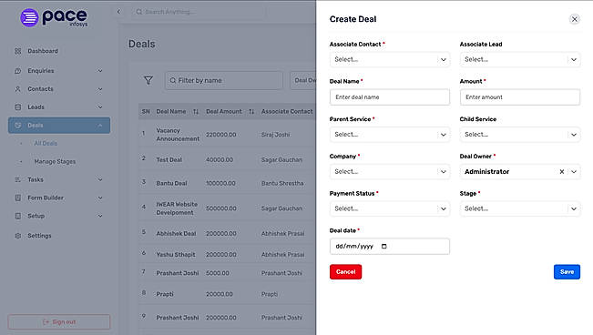Collapse Deals chevron in sidebar
The image size is (593, 335).
pyautogui.click(x=100, y=125)
